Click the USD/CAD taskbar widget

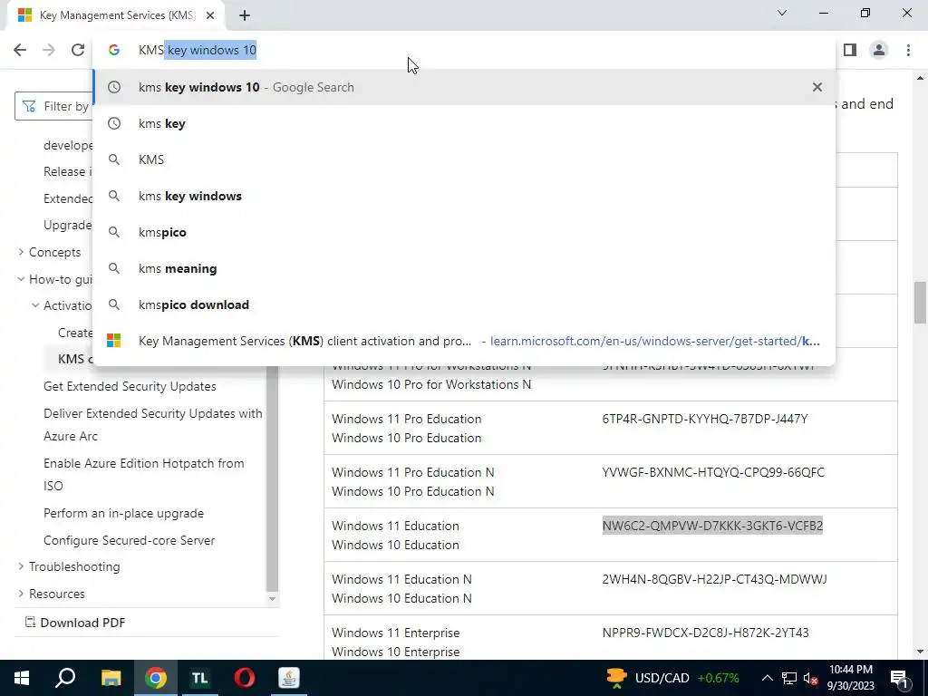pos(672,678)
